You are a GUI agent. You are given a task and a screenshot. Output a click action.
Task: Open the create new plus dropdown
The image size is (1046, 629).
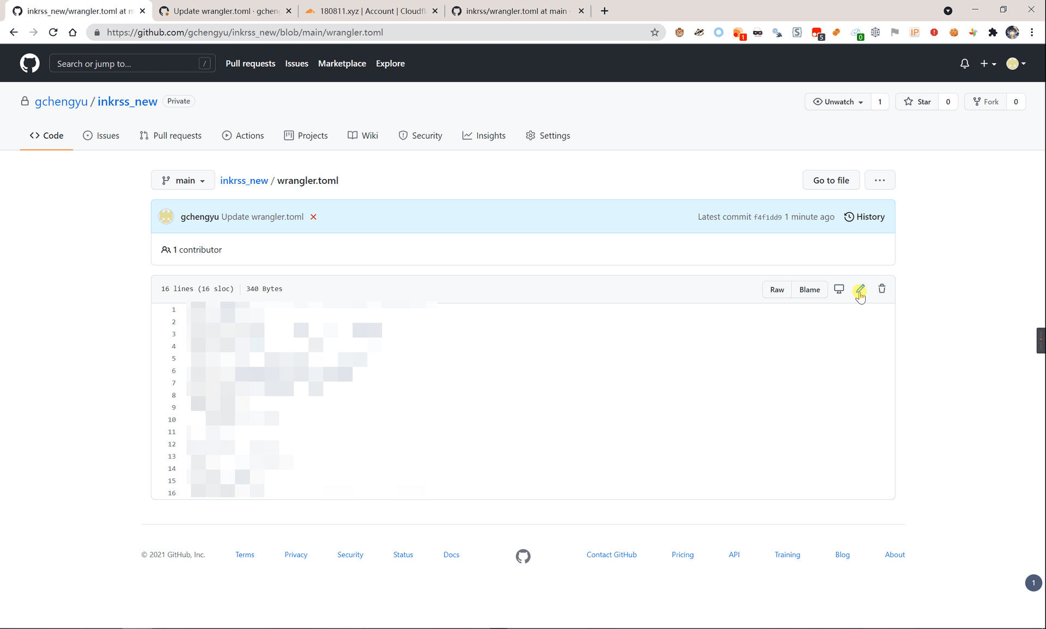coord(988,64)
